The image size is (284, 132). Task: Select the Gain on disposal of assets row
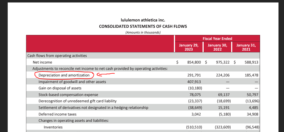pyautogui.click(x=60, y=88)
